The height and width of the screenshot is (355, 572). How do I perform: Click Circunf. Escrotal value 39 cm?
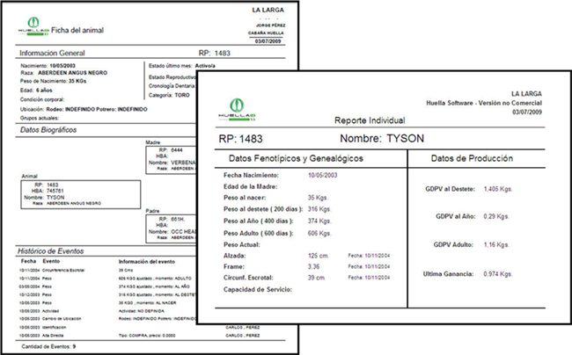(x=317, y=278)
